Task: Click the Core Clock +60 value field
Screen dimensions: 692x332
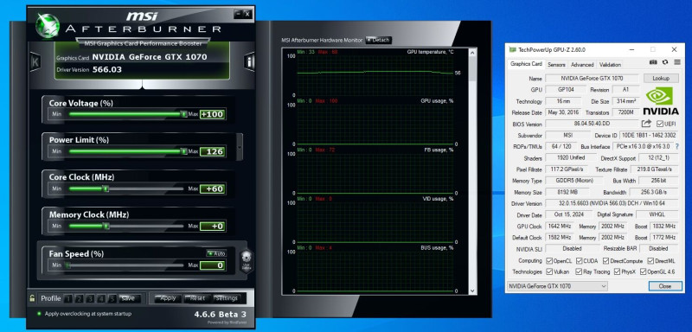Action: [x=213, y=189]
